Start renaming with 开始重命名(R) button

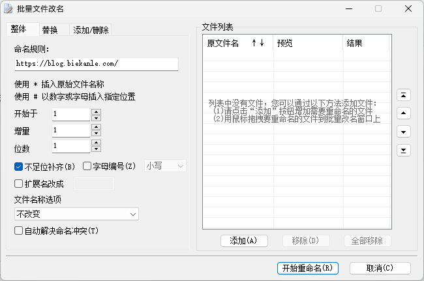[308, 269]
